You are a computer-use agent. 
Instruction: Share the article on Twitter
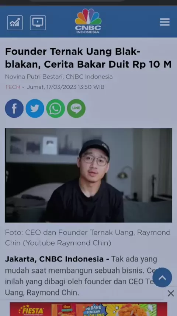(x=35, y=108)
